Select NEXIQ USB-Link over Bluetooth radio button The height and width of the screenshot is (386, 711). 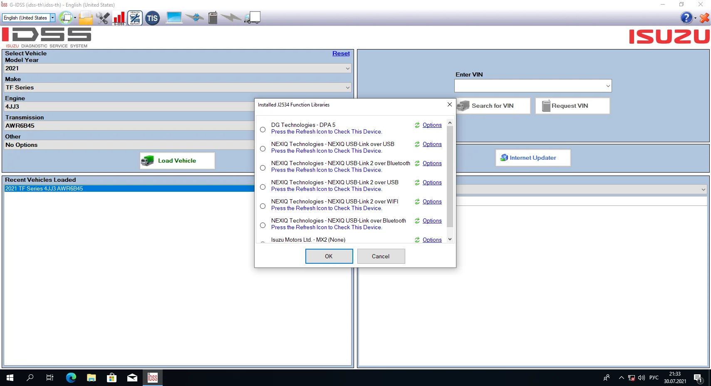click(x=263, y=225)
